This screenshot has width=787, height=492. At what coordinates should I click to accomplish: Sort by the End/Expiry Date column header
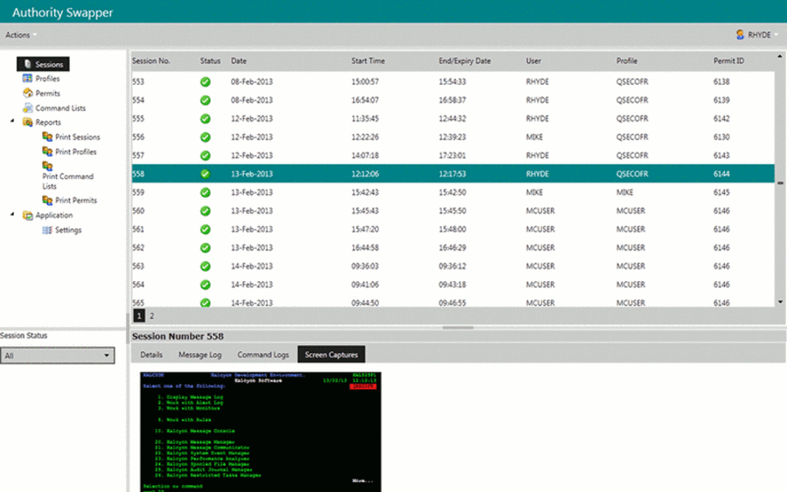465,60
